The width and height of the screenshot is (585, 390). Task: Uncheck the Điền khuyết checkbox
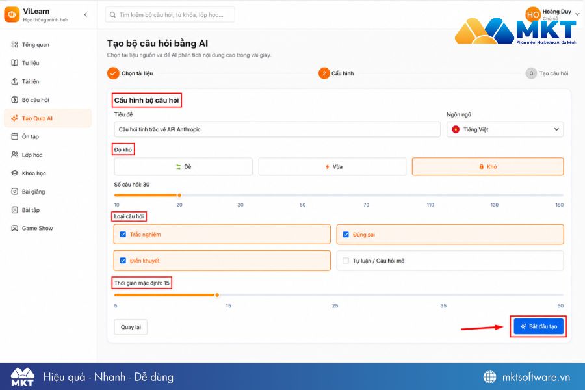point(123,261)
